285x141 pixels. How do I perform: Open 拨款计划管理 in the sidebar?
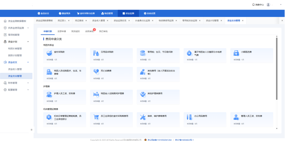15,55
